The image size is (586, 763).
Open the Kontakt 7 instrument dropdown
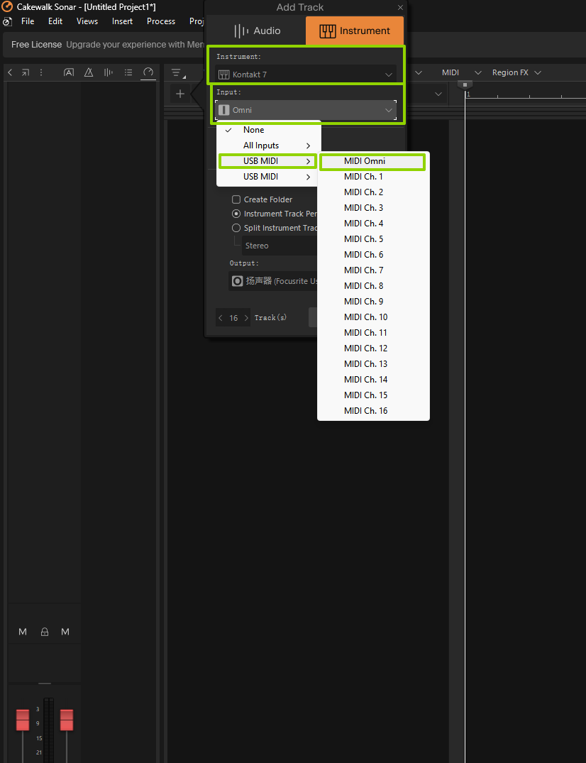pos(306,75)
